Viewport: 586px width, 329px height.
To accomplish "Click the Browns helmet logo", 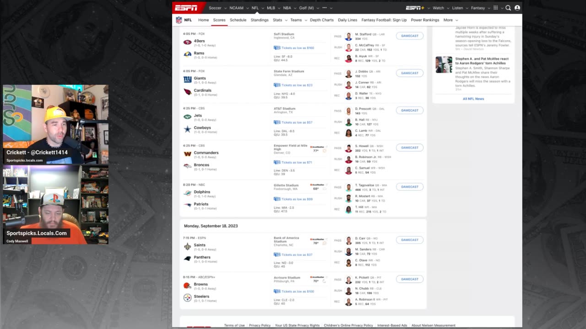I will [187, 286].
